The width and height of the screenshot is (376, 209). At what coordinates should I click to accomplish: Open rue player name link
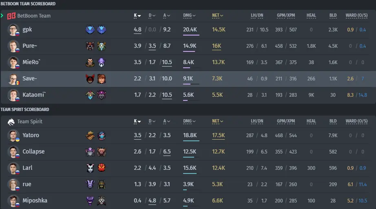[27, 184]
